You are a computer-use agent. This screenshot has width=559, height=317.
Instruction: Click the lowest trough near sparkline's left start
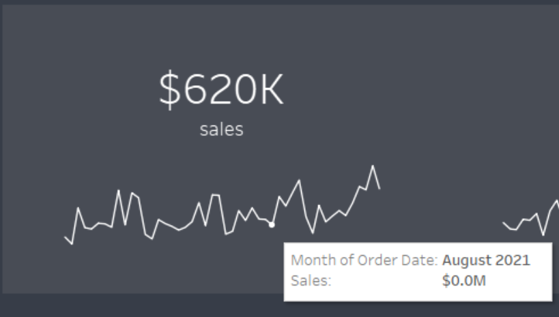pyautogui.click(x=72, y=244)
